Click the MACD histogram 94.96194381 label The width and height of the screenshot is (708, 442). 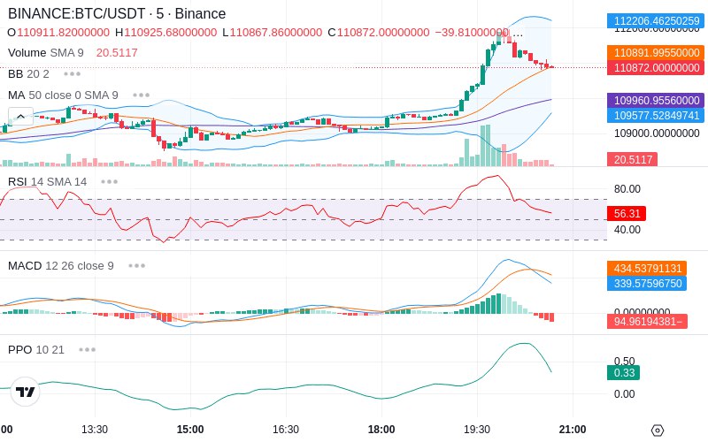tap(647, 322)
